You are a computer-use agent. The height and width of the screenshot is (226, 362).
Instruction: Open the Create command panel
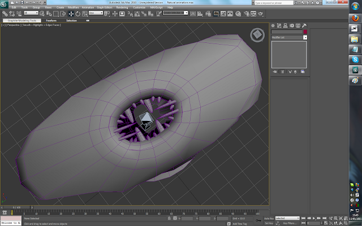pos(273,25)
